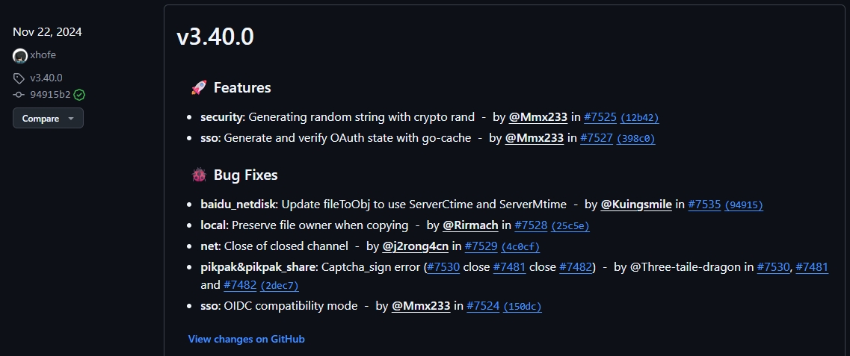Open the commit link 398c0

(635, 139)
